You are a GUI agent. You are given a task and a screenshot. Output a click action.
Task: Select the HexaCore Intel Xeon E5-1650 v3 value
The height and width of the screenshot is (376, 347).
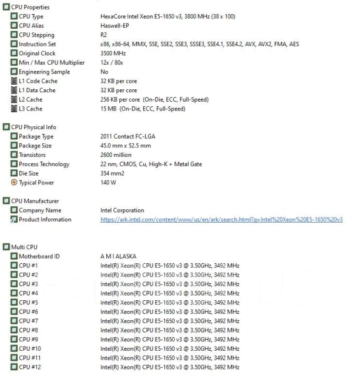168,16
